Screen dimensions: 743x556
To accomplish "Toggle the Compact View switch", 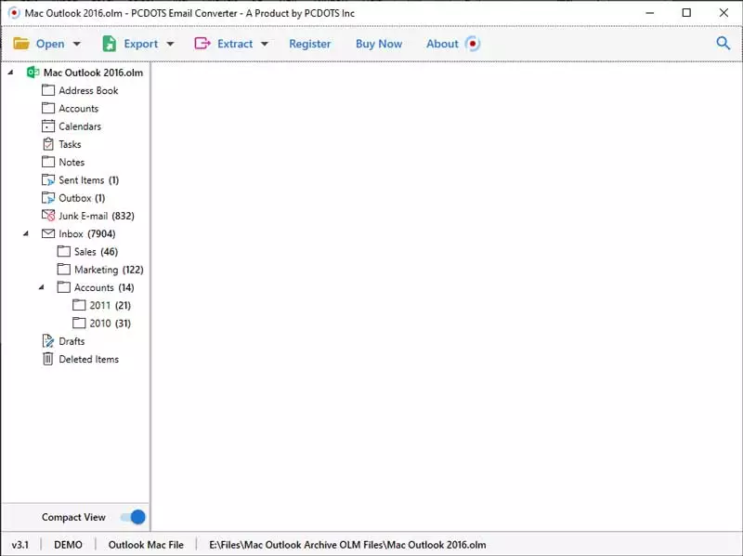I will click(x=133, y=517).
